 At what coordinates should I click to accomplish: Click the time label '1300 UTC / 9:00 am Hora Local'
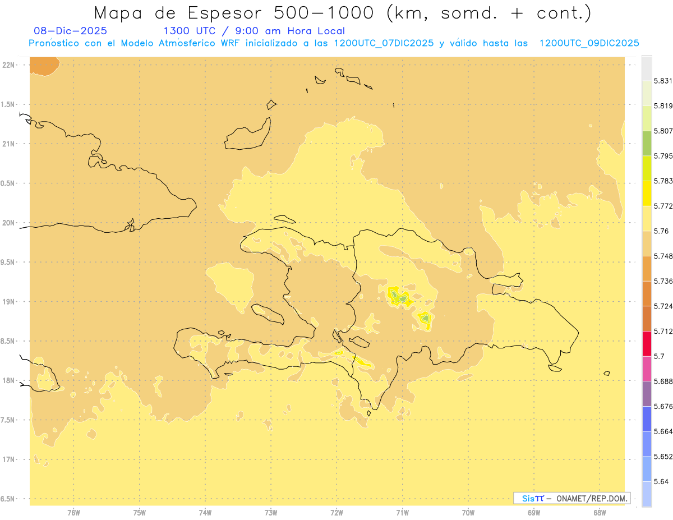click(254, 31)
